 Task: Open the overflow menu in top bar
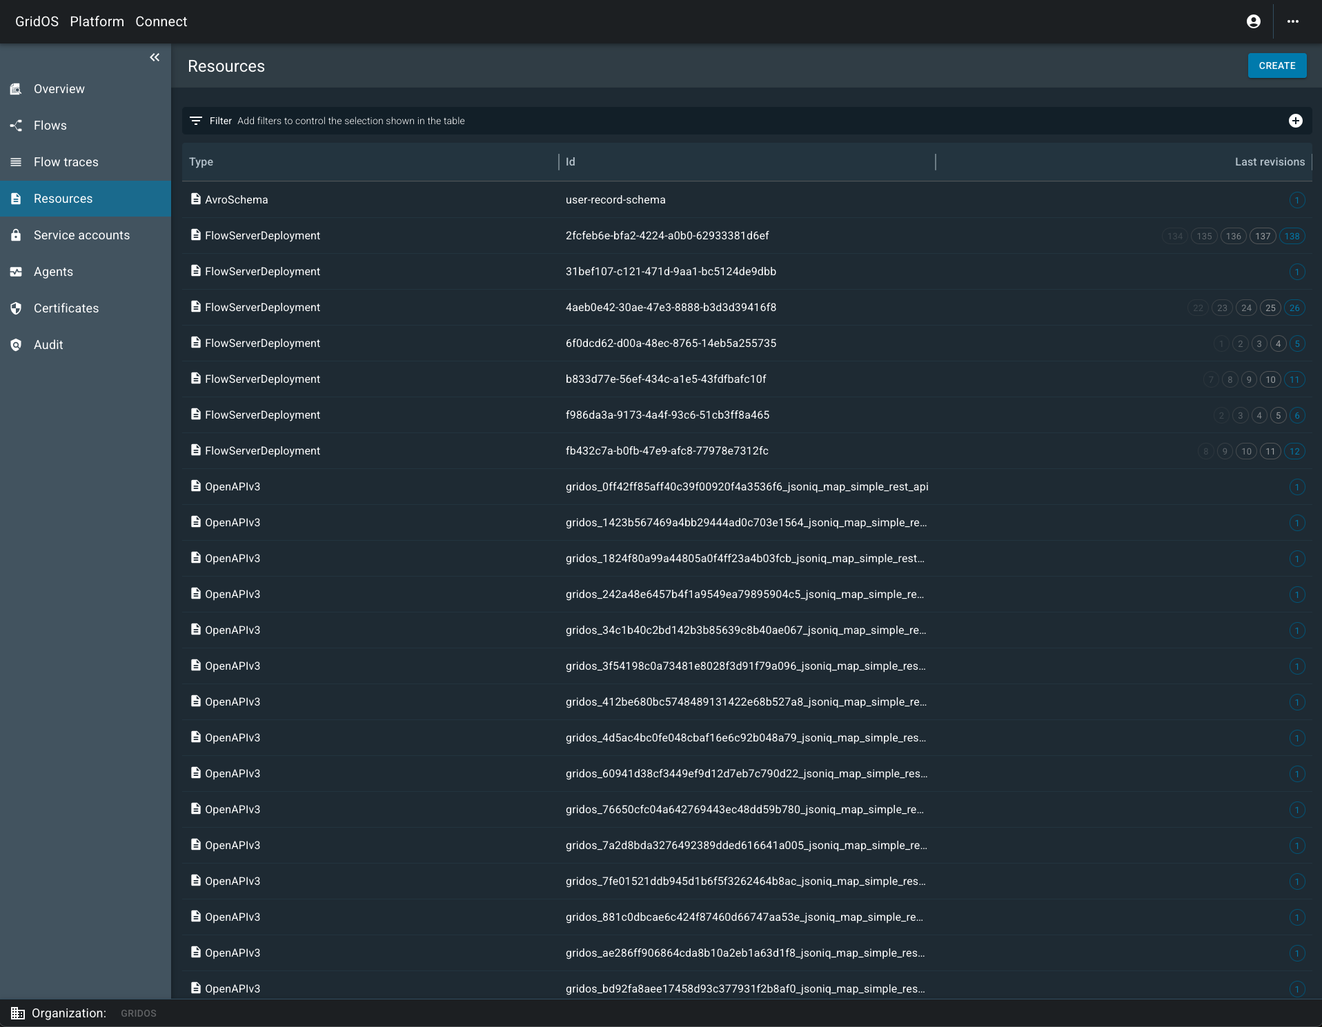point(1294,21)
